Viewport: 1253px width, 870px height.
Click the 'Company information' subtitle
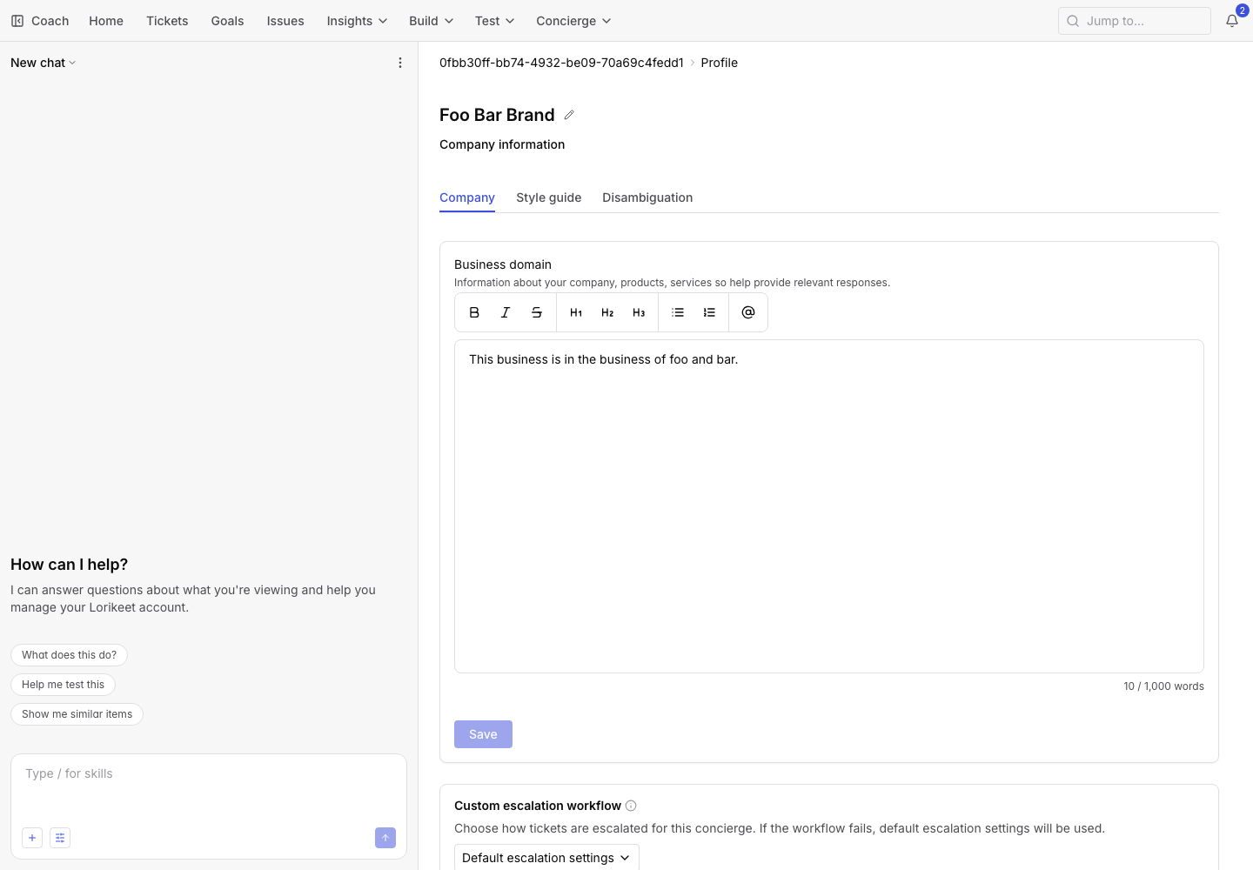502,144
